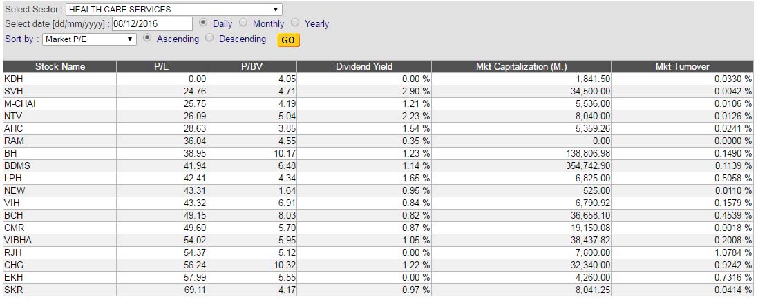Select the SKR stock entry

click(14, 290)
